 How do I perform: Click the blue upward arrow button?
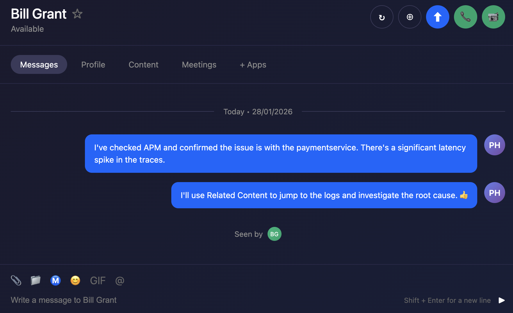(x=437, y=17)
